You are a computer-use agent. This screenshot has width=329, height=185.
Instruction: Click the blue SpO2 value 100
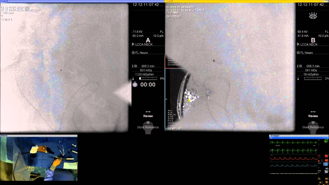[x=326, y=164]
